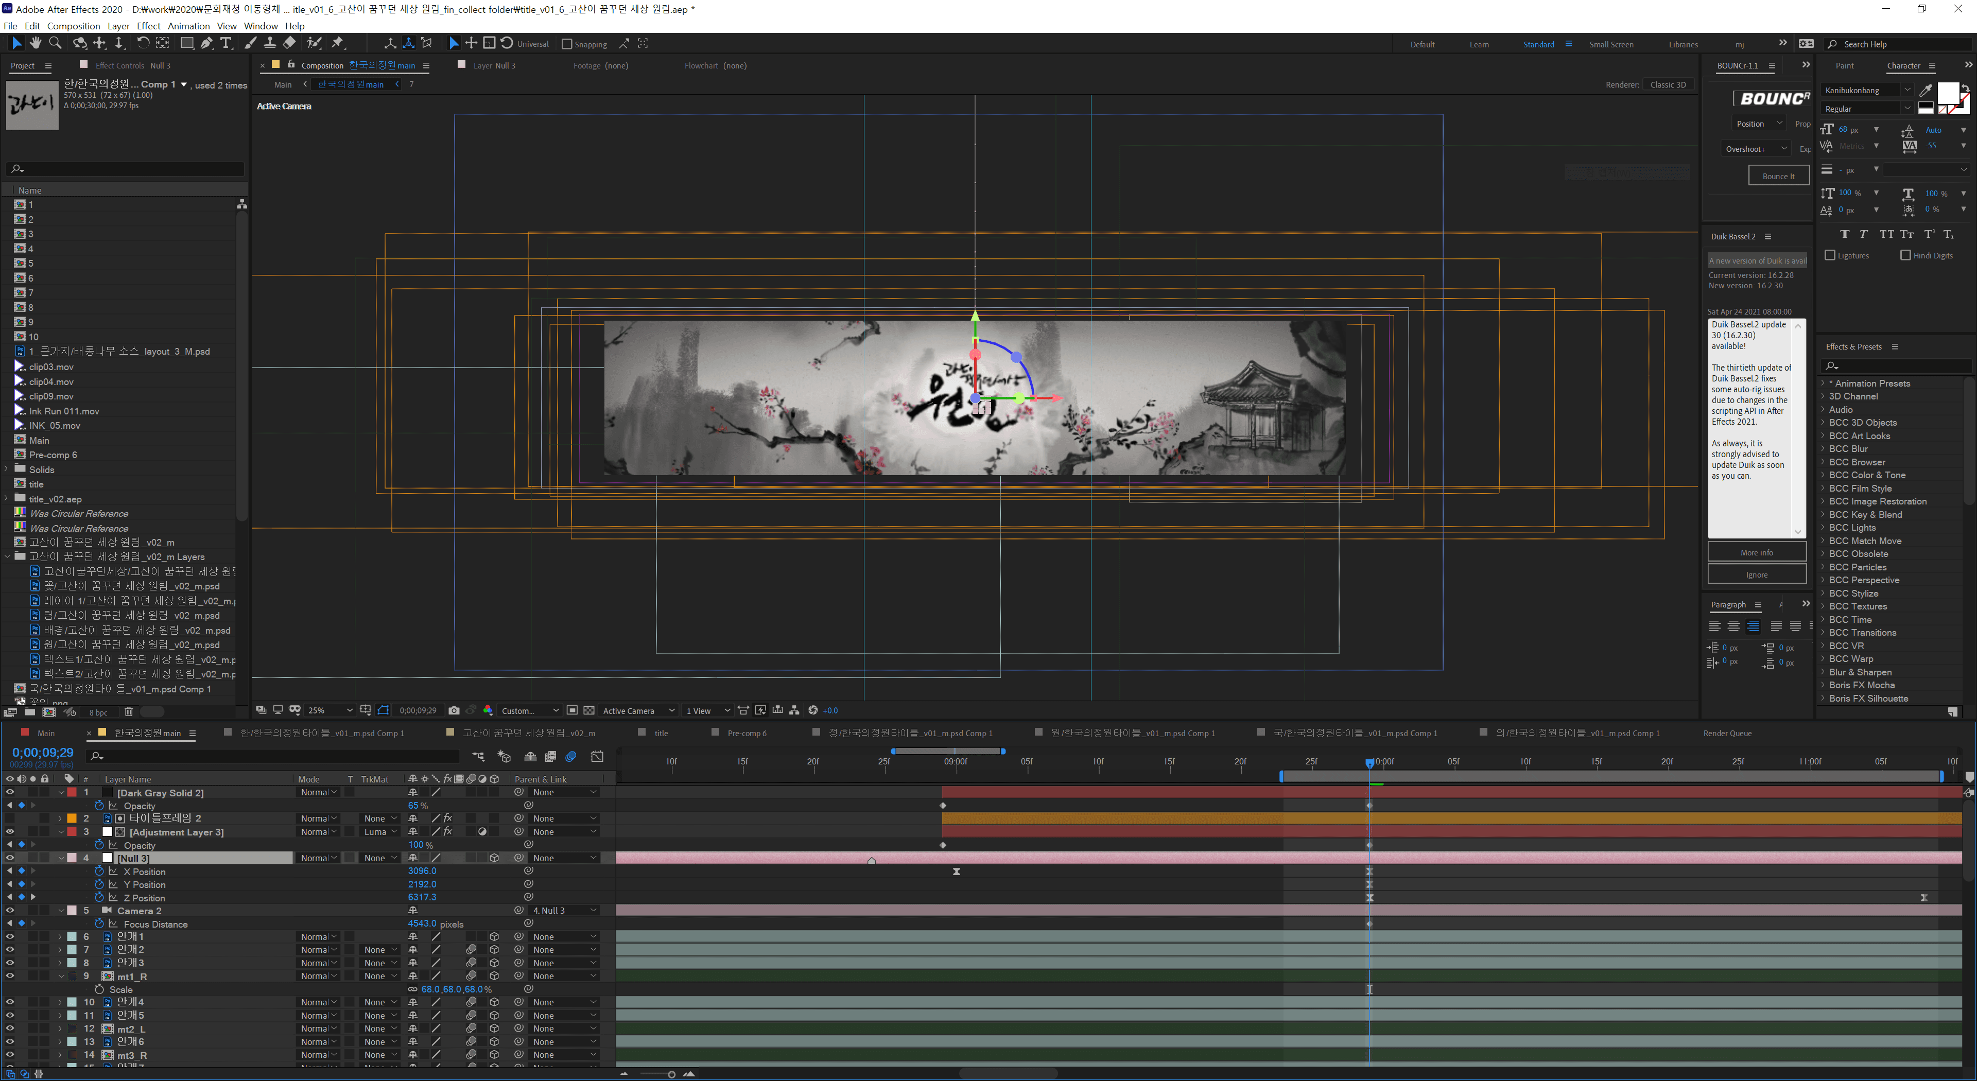This screenshot has height=1081, width=1977.
Task: Click the delete trash icon in Project panel
Action: [x=129, y=712]
